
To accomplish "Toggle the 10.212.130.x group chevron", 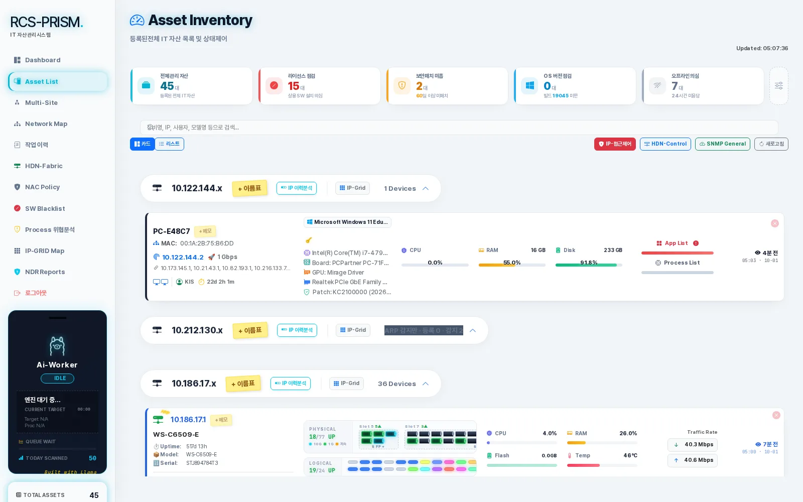I will pos(473,330).
